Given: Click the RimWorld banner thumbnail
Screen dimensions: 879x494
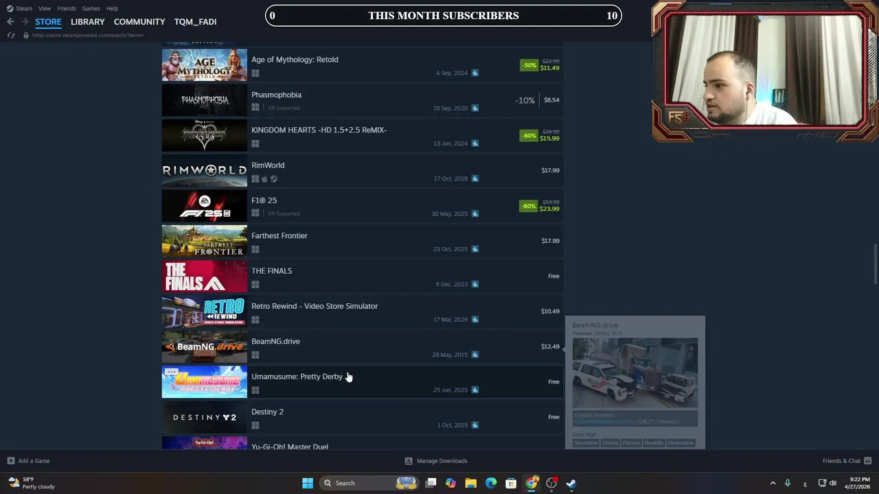Looking at the screenshot, I should (x=204, y=170).
